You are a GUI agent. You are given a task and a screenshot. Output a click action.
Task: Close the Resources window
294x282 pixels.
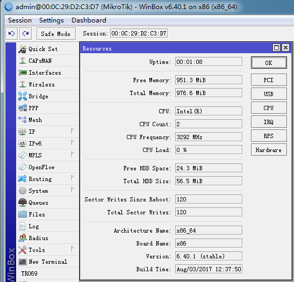click(285, 48)
